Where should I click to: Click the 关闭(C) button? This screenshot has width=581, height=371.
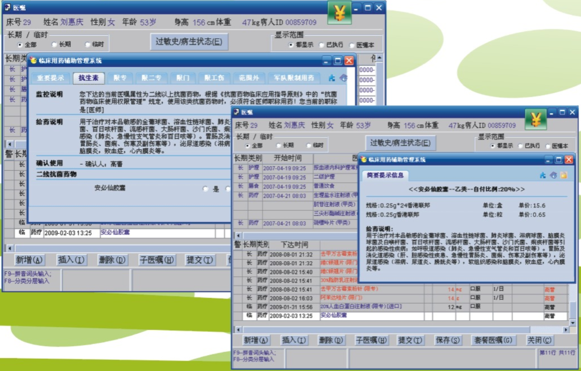pyautogui.click(x=540, y=340)
